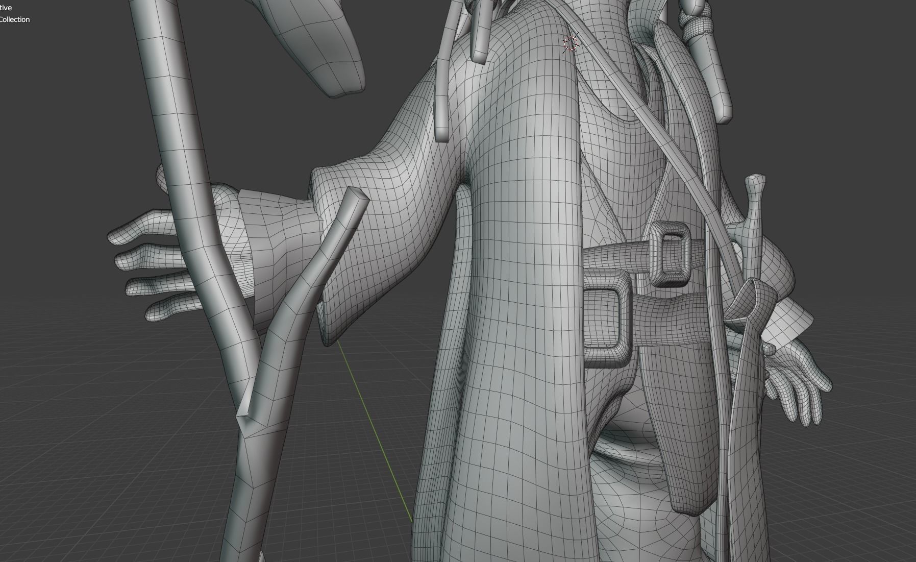Click the "Collection" overlay text
Screen dimensions: 916x562
(15, 19)
